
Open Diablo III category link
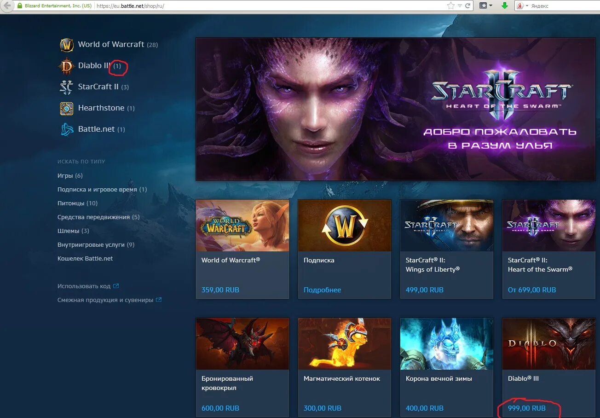(99, 66)
